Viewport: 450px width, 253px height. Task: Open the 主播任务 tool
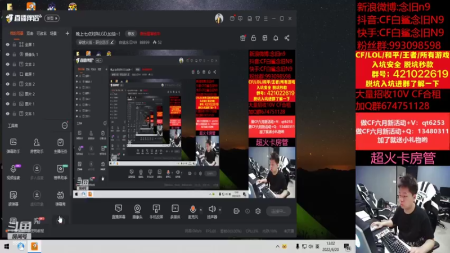[x=60, y=146]
